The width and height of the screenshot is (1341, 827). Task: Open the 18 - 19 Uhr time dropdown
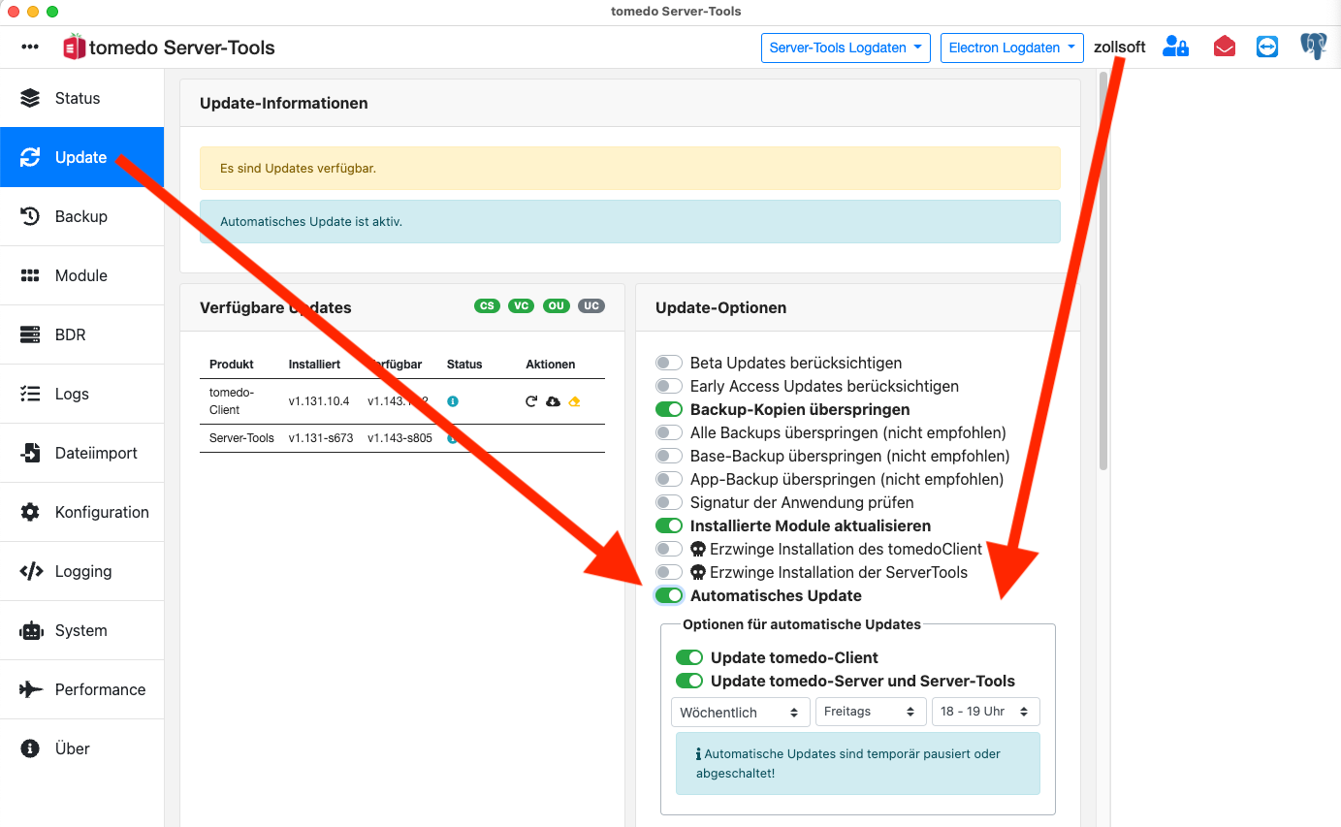point(985,712)
